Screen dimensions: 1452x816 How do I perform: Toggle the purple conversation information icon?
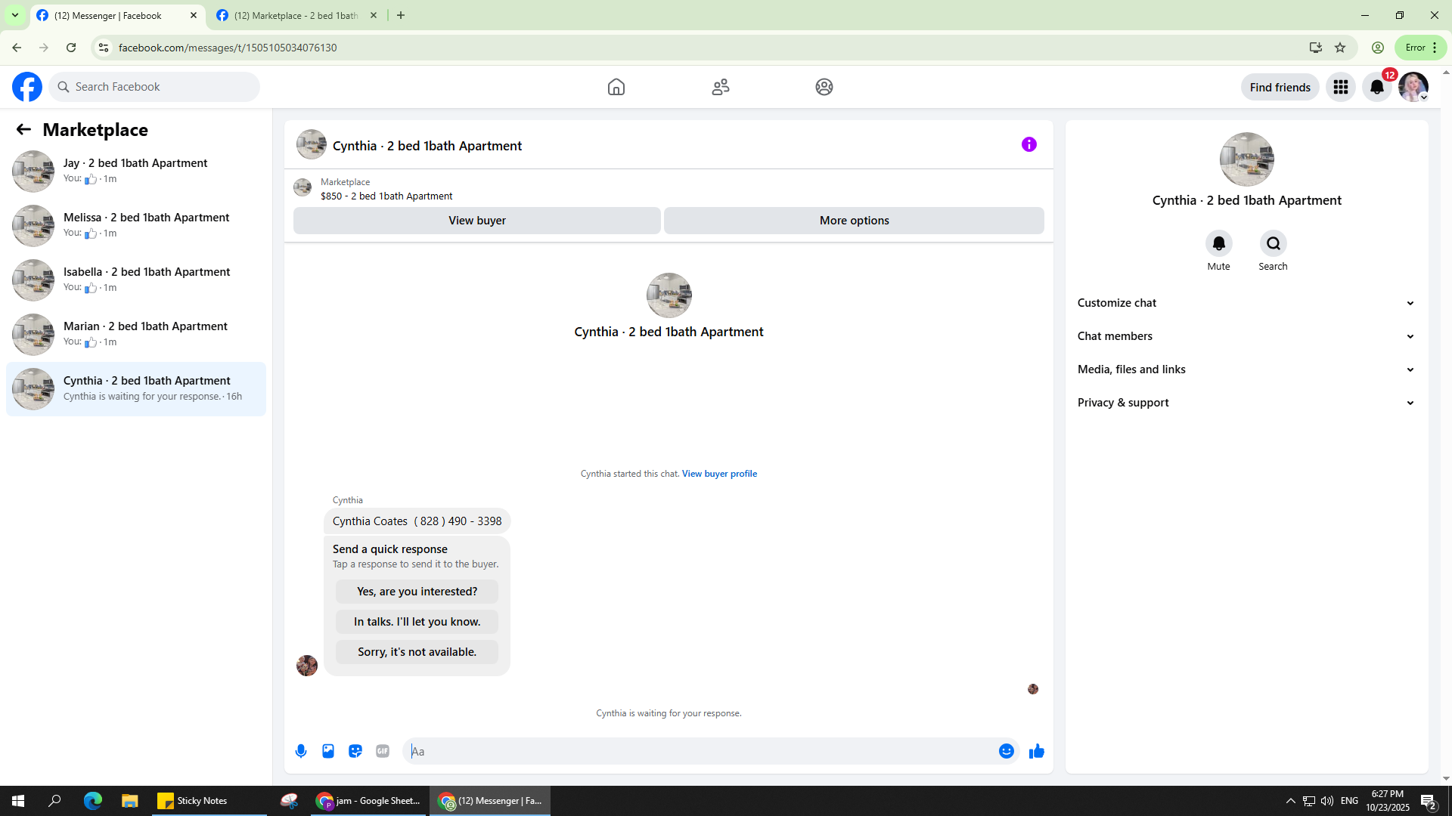click(1028, 144)
